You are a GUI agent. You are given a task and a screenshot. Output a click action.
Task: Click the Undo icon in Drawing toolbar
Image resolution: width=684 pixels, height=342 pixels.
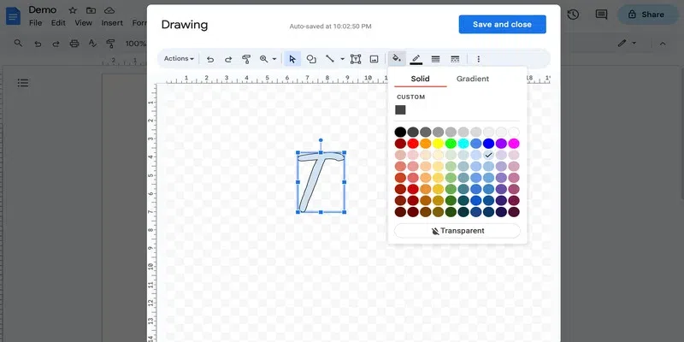pyautogui.click(x=210, y=59)
